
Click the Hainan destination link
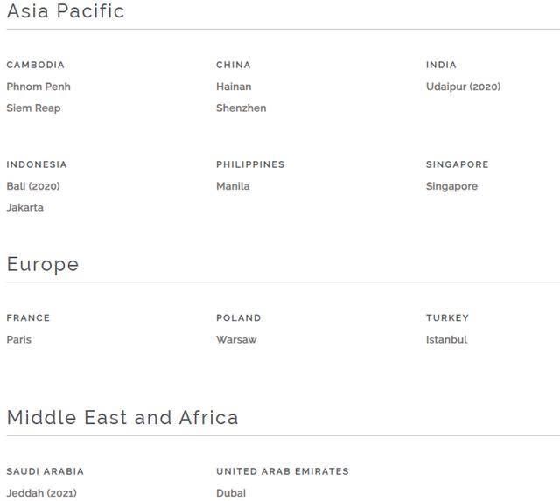(x=234, y=87)
